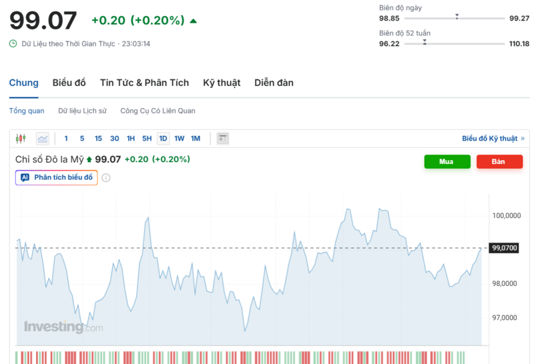Select the 1D timeframe
534x364 pixels.
[x=163, y=139]
